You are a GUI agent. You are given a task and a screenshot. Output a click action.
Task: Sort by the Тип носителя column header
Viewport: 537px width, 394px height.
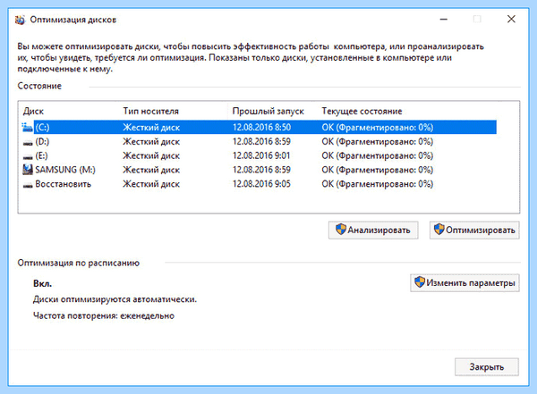150,111
